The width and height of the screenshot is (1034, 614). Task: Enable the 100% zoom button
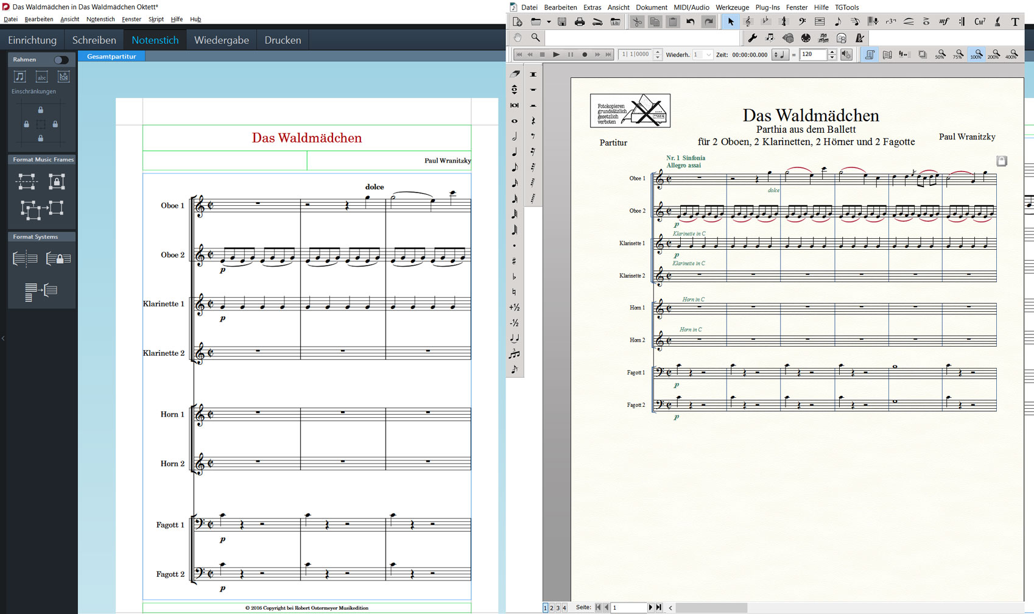click(976, 55)
